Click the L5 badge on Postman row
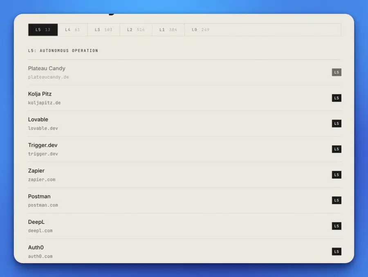Image resolution: width=368 pixels, height=277 pixels. (x=337, y=200)
